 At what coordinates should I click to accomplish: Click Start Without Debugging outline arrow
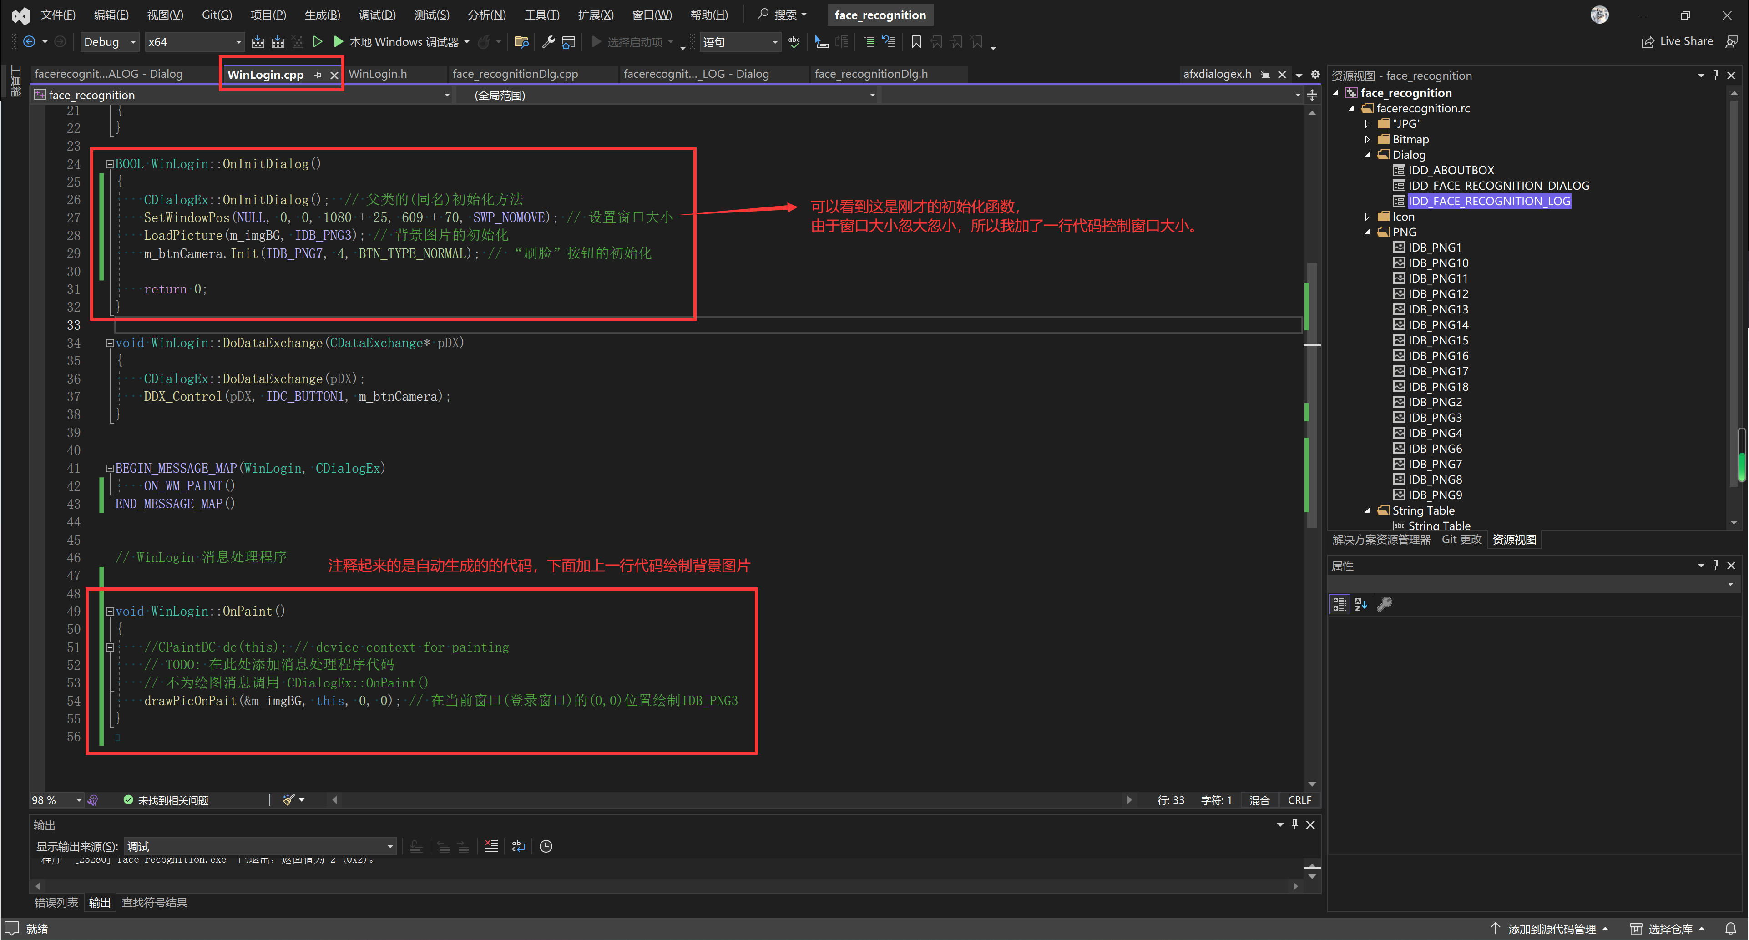[317, 42]
